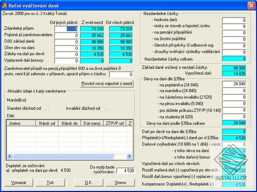The height and width of the screenshot is (192, 257).
Task: Close the Roční vyúčtování daně window
Action: coord(251,6)
